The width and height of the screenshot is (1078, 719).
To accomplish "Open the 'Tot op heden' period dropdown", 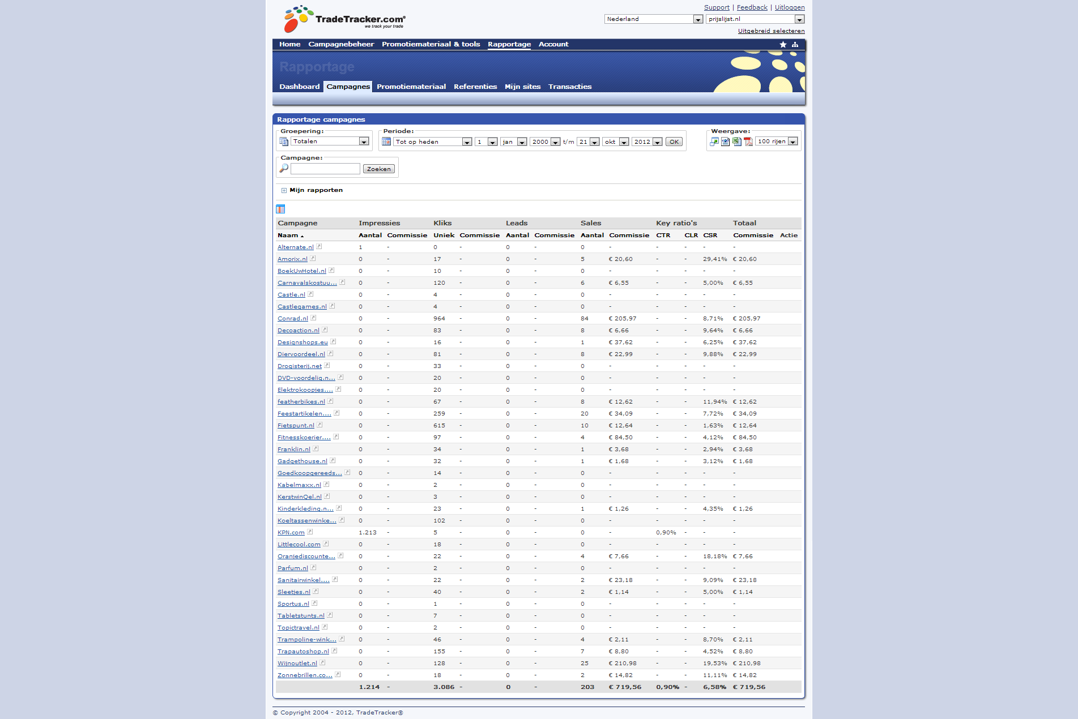I will pyautogui.click(x=433, y=142).
